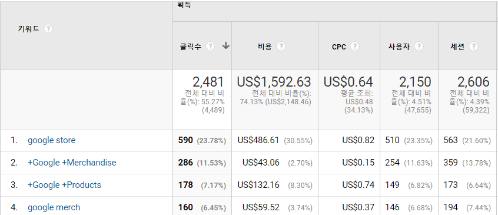498x215 pixels.
Task: Select total cost US$1,592.63
Action: pos(274,82)
